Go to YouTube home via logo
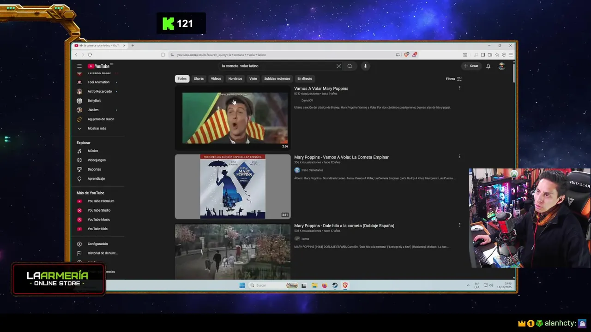Viewport: 591px width, 332px height. pos(99,66)
